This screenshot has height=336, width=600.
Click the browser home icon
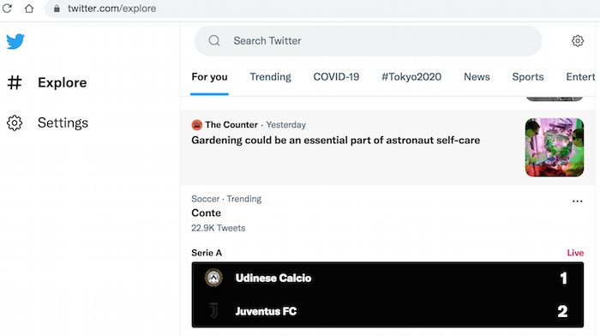[29, 9]
